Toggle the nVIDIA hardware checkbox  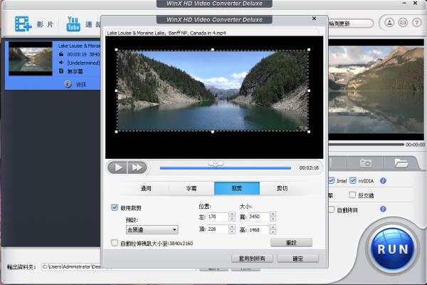pyautogui.click(x=353, y=180)
